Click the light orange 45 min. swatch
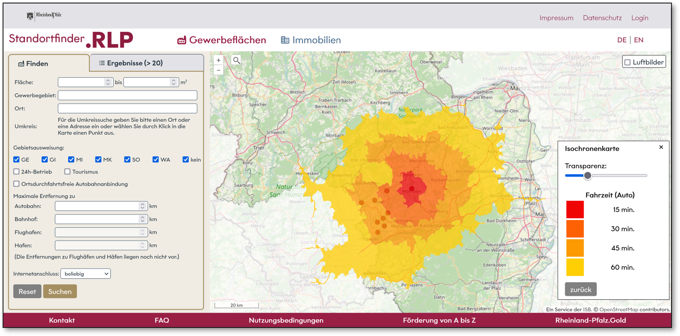Screen dimensions: 680x336 [x=575, y=248]
